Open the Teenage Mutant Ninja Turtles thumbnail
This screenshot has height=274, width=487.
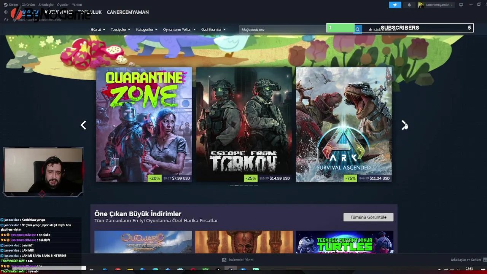(x=344, y=242)
